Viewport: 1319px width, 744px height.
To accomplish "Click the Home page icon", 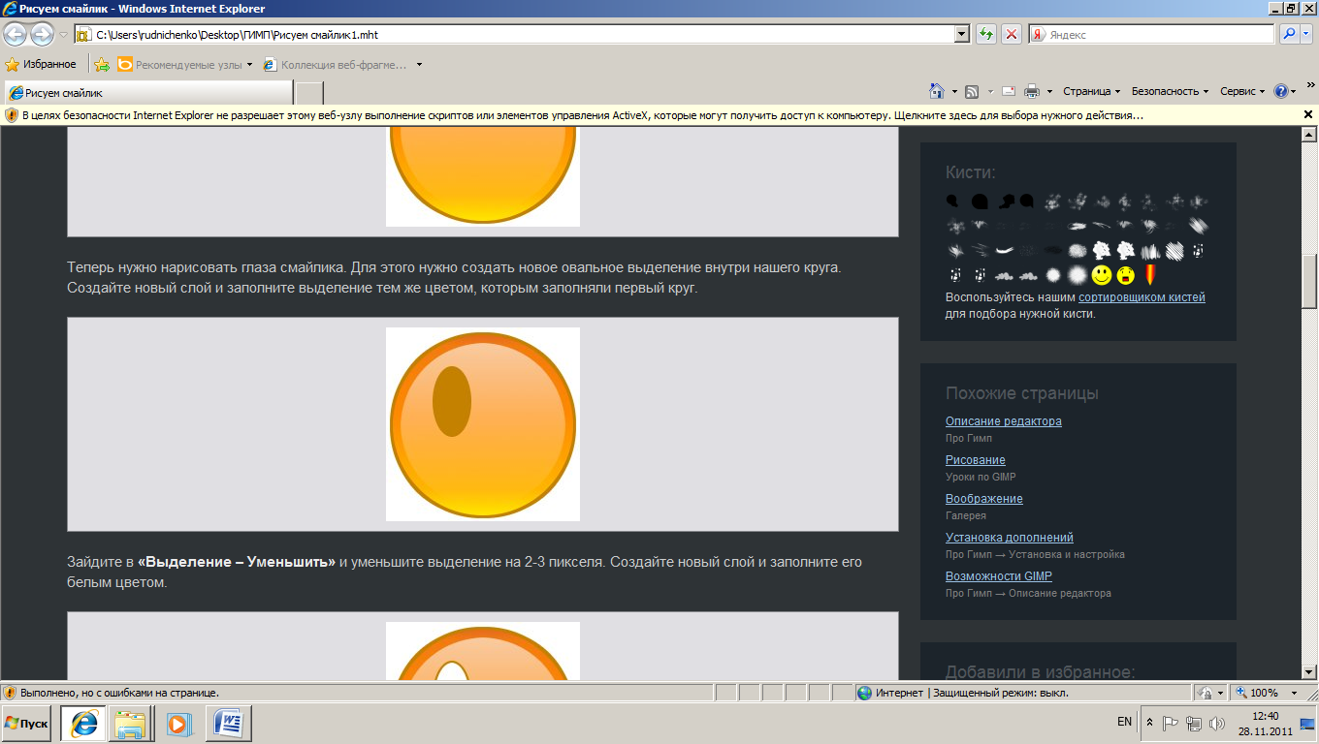I will point(937,91).
